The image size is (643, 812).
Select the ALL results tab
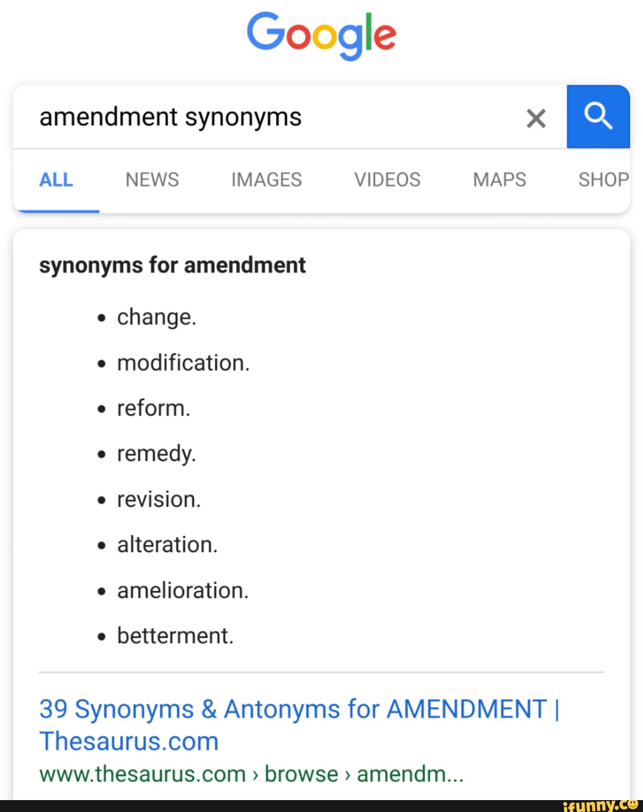click(56, 179)
